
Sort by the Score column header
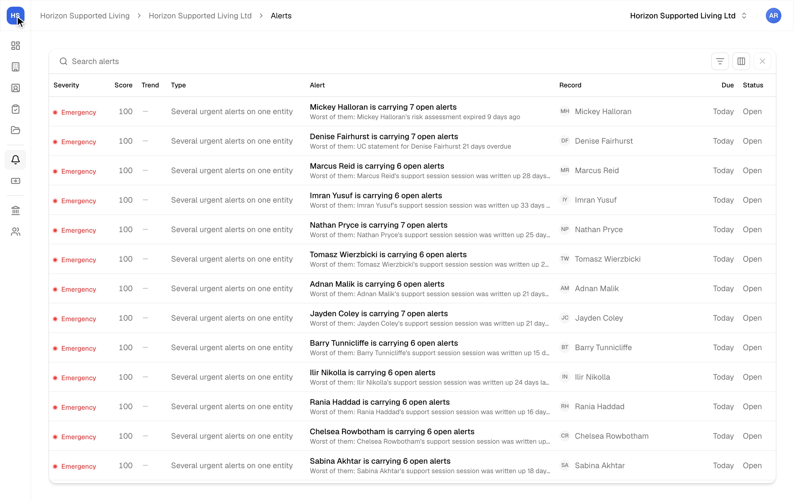123,85
